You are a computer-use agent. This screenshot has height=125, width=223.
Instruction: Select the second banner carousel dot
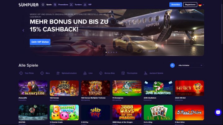[x=109, y=52]
